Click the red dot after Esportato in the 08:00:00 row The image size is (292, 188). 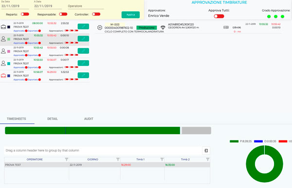(x=39, y=31)
